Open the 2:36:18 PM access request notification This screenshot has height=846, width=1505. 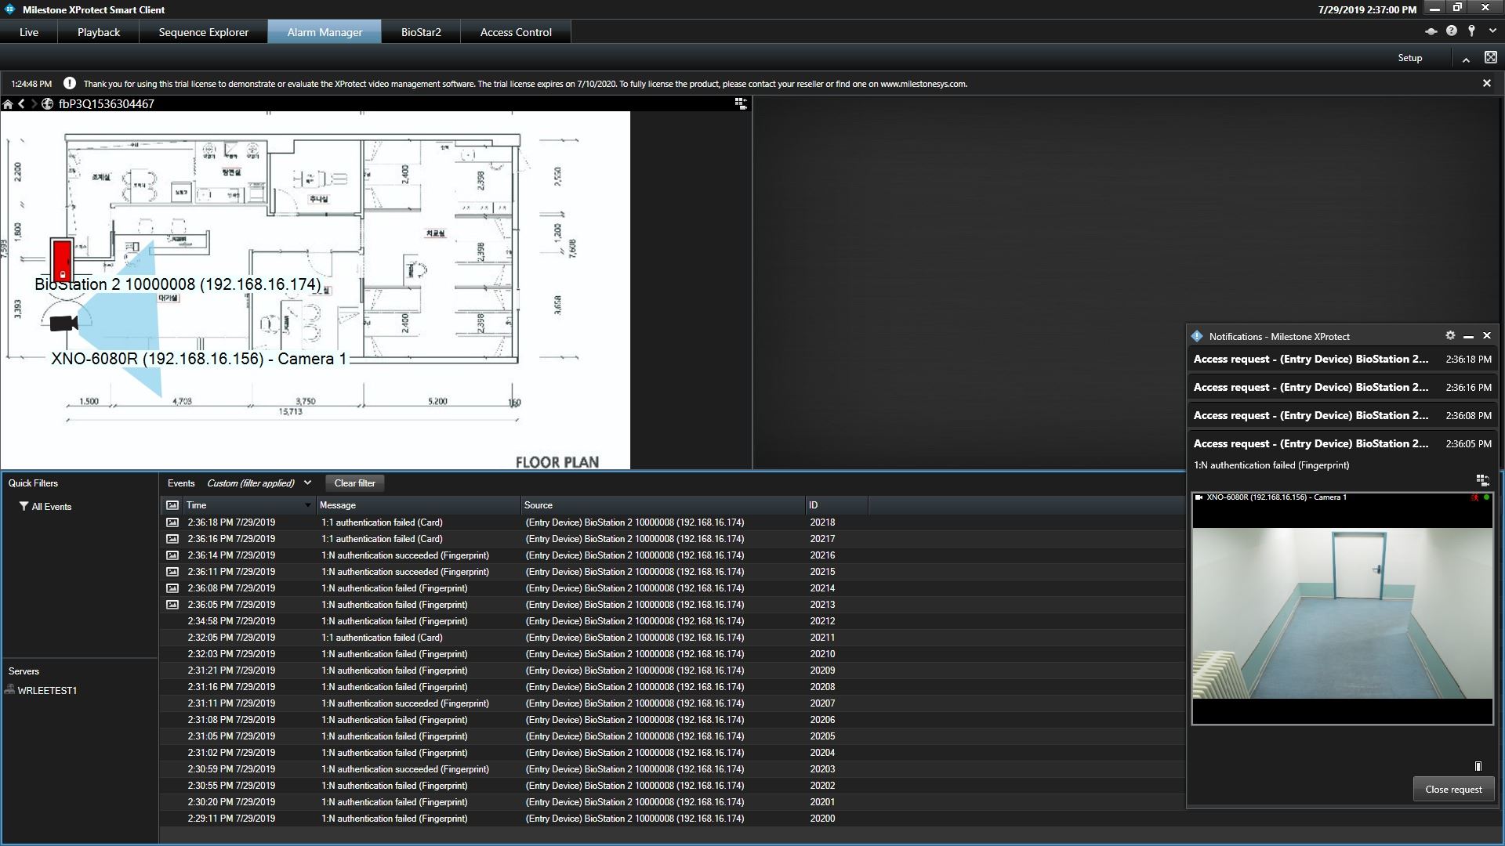pos(1342,360)
